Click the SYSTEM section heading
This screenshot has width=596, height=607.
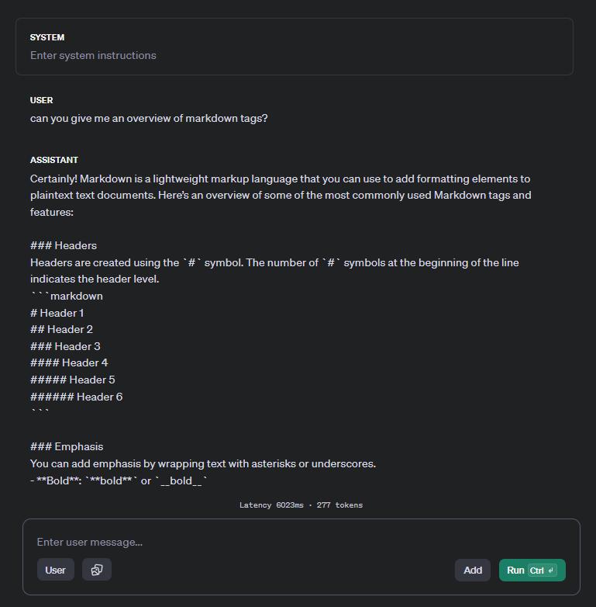[47, 37]
